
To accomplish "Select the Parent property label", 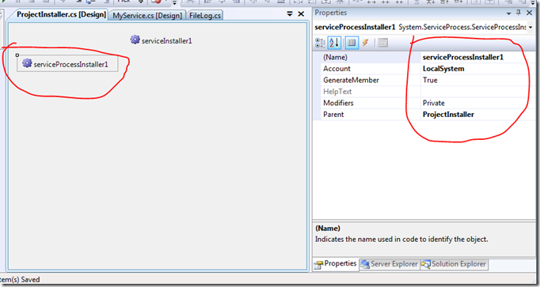I will point(333,115).
